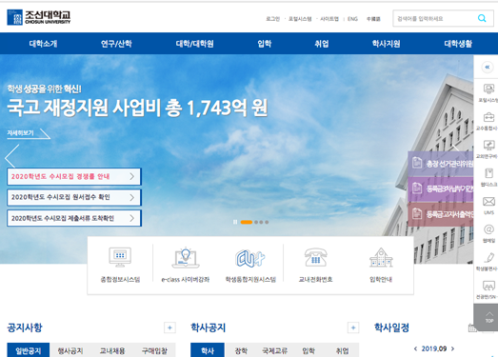Open e-class 사이버강좌 icon
Viewport: 498px width, 357px height.
click(x=186, y=257)
